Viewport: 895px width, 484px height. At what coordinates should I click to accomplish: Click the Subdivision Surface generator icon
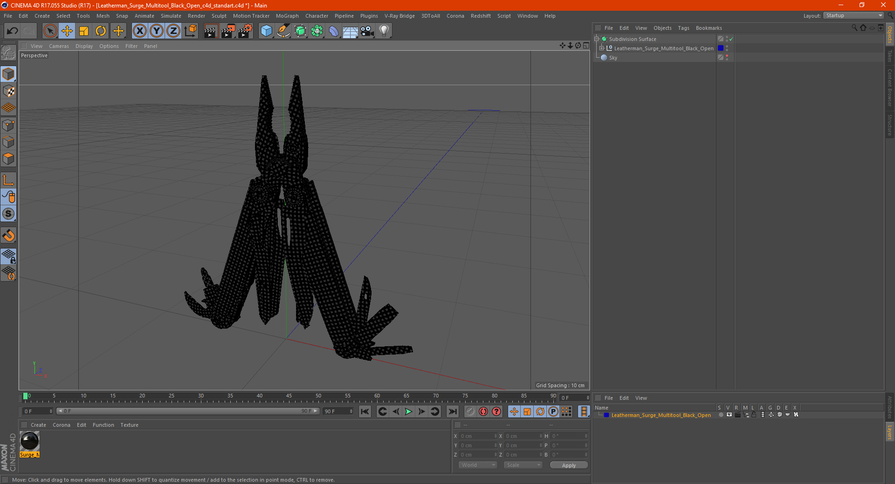300,31
